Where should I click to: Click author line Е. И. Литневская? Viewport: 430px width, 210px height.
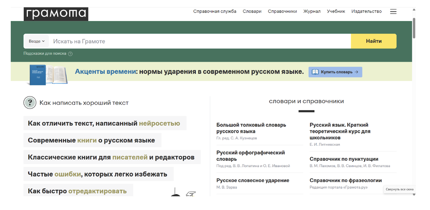pyautogui.click(x=325, y=145)
